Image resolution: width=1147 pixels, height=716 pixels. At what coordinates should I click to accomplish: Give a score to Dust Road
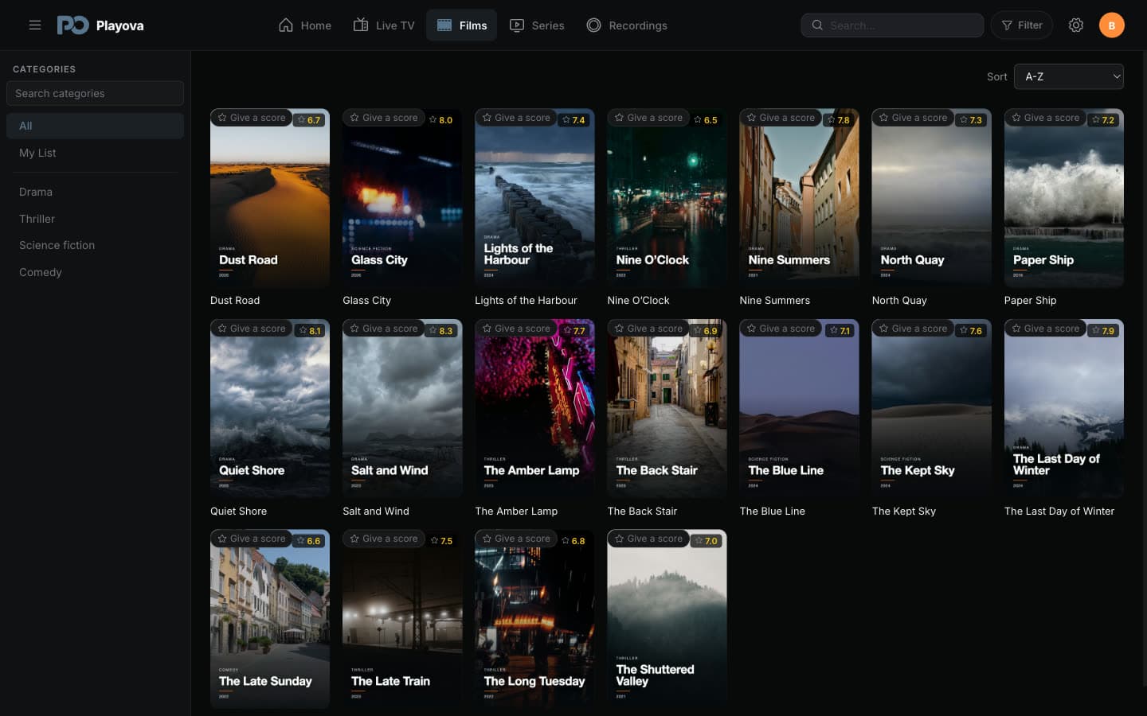(x=252, y=118)
